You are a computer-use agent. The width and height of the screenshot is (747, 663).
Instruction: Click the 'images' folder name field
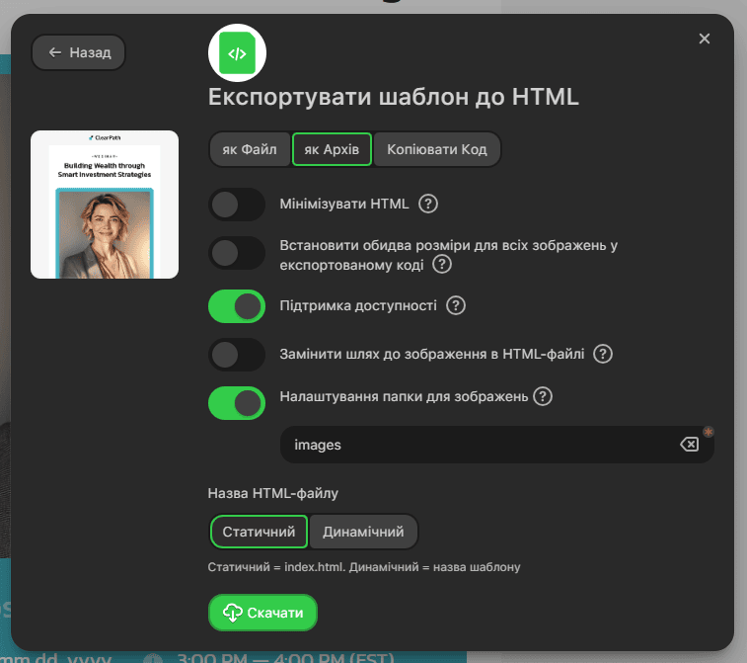pyautogui.click(x=497, y=445)
